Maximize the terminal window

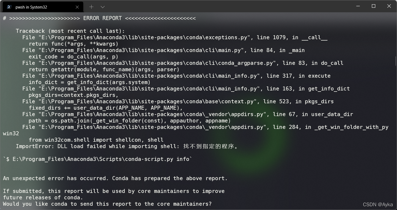373,6
